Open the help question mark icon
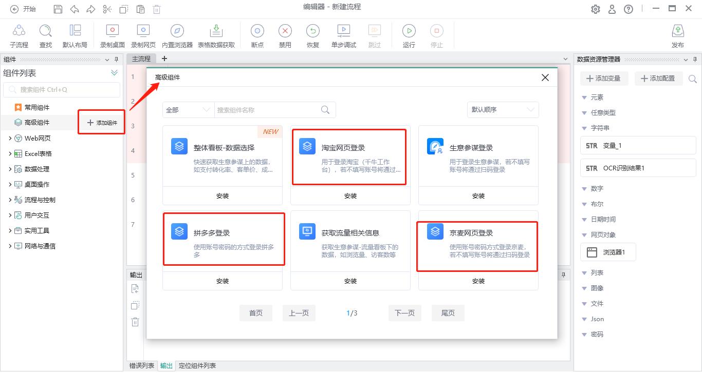The height and width of the screenshot is (373, 702). (629, 9)
